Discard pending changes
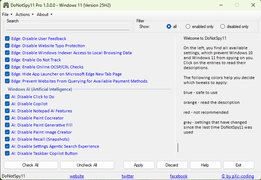The width and height of the screenshot is (261, 180). (x=172, y=165)
